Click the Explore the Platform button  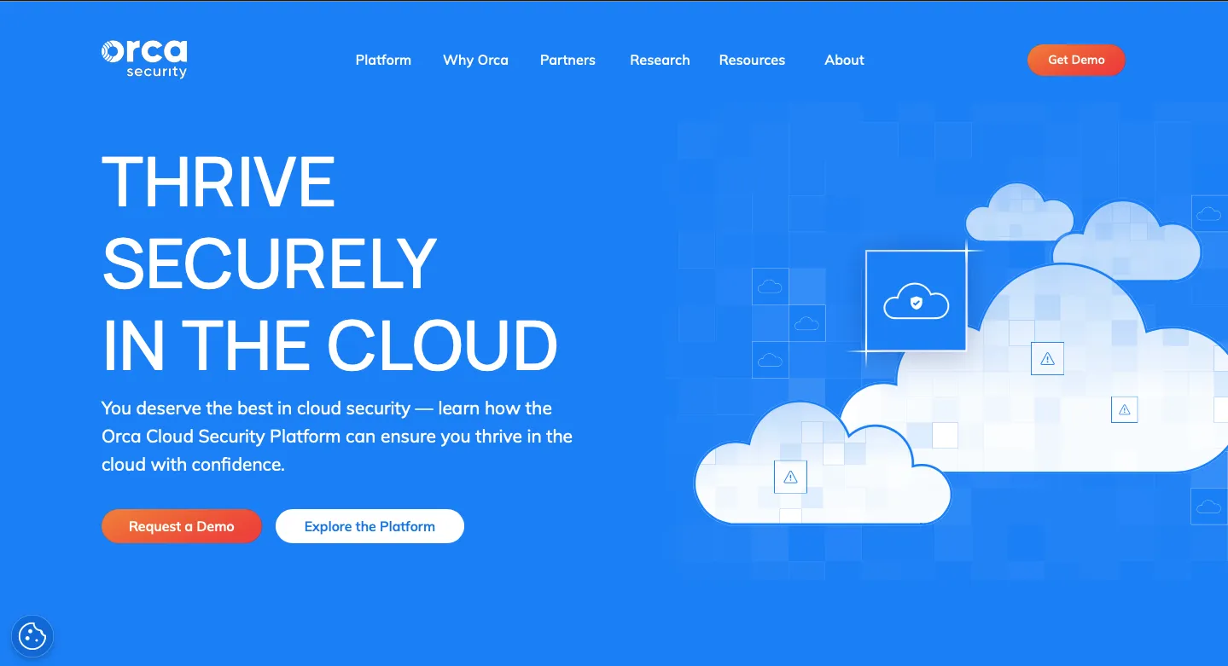pyautogui.click(x=370, y=526)
